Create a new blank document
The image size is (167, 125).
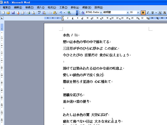pos(3,13)
